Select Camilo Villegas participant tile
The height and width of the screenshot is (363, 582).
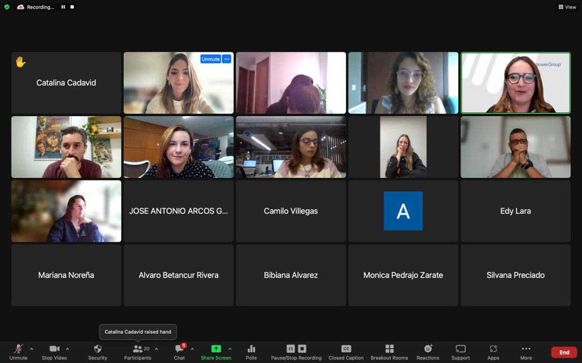(x=291, y=211)
